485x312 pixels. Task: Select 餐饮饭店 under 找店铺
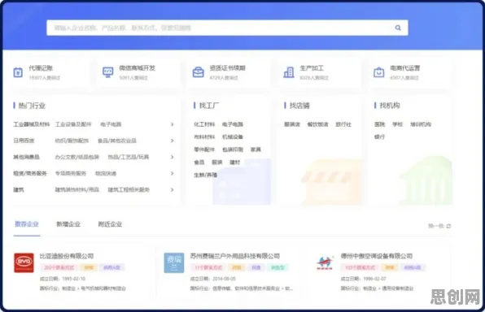(x=317, y=124)
